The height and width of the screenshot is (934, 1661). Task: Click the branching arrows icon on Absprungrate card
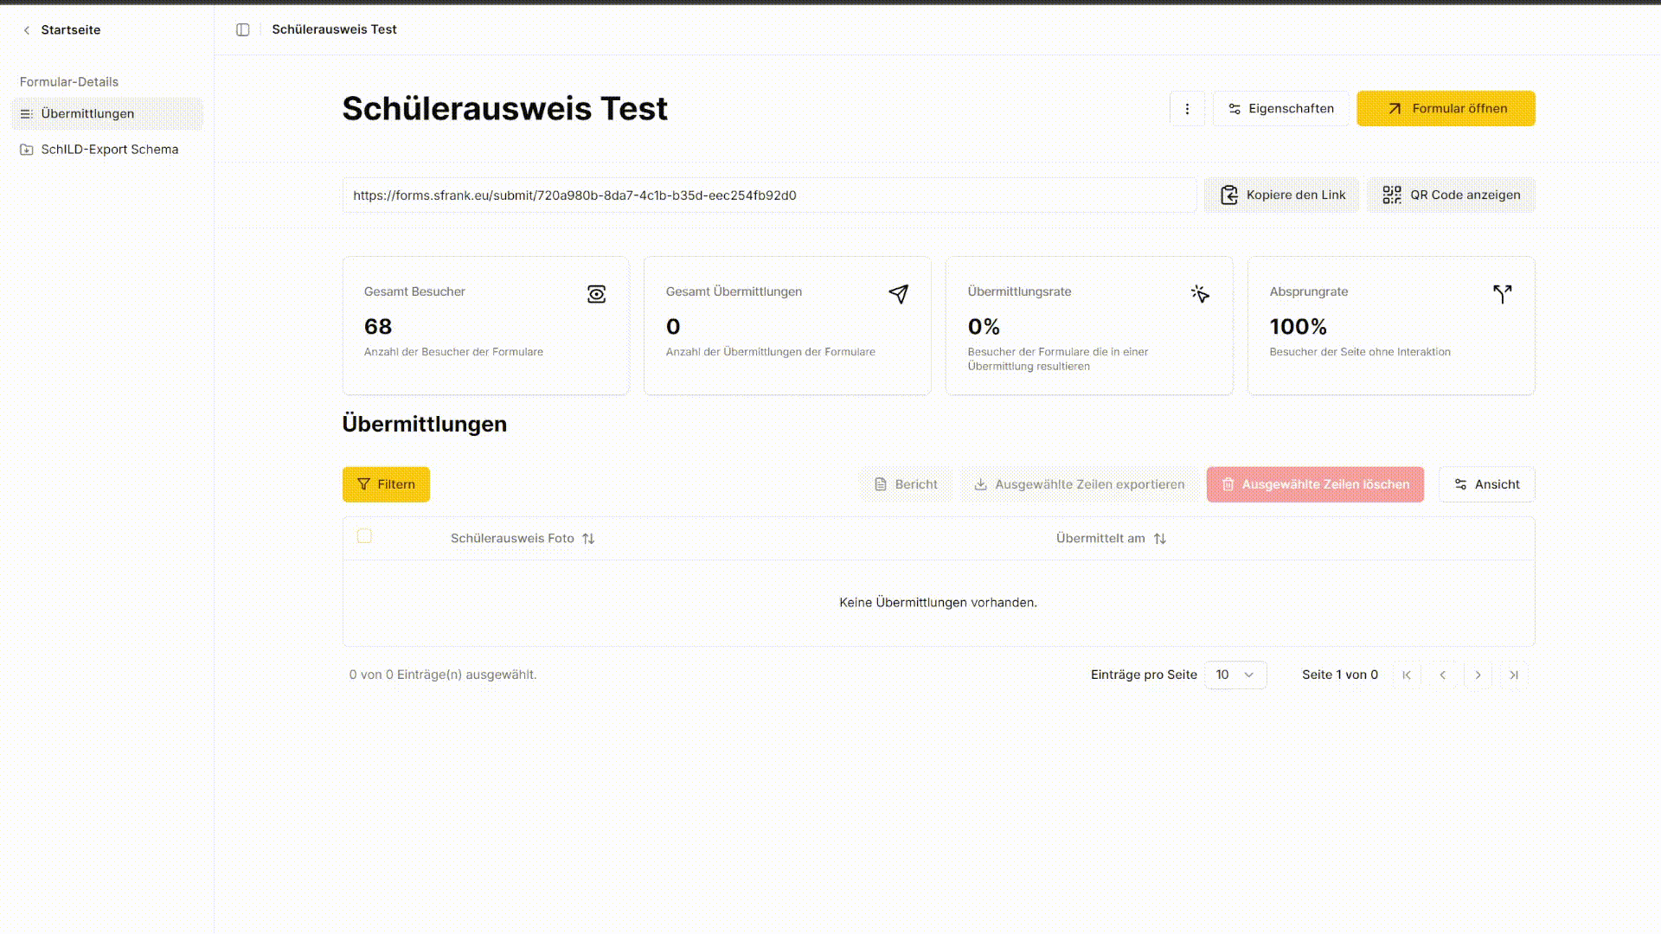[1502, 294]
